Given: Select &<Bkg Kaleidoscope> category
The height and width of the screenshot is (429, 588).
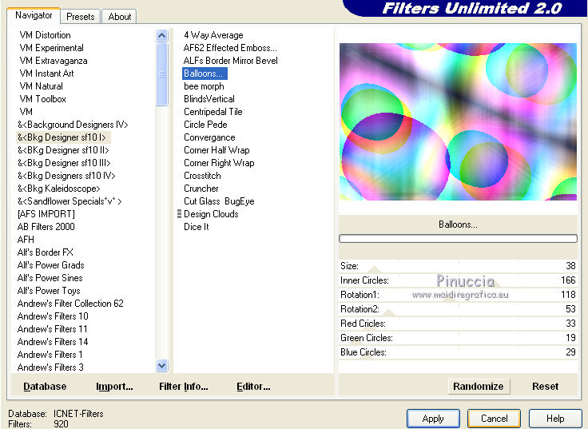Looking at the screenshot, I should [x=58, y=189].
